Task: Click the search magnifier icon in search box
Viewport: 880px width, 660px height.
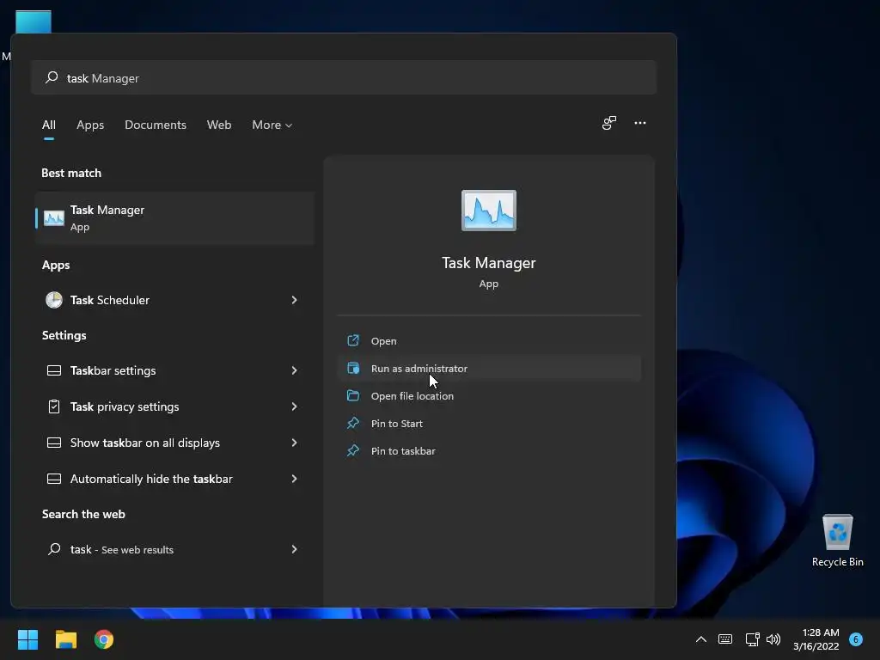Action: coord(52,77)
